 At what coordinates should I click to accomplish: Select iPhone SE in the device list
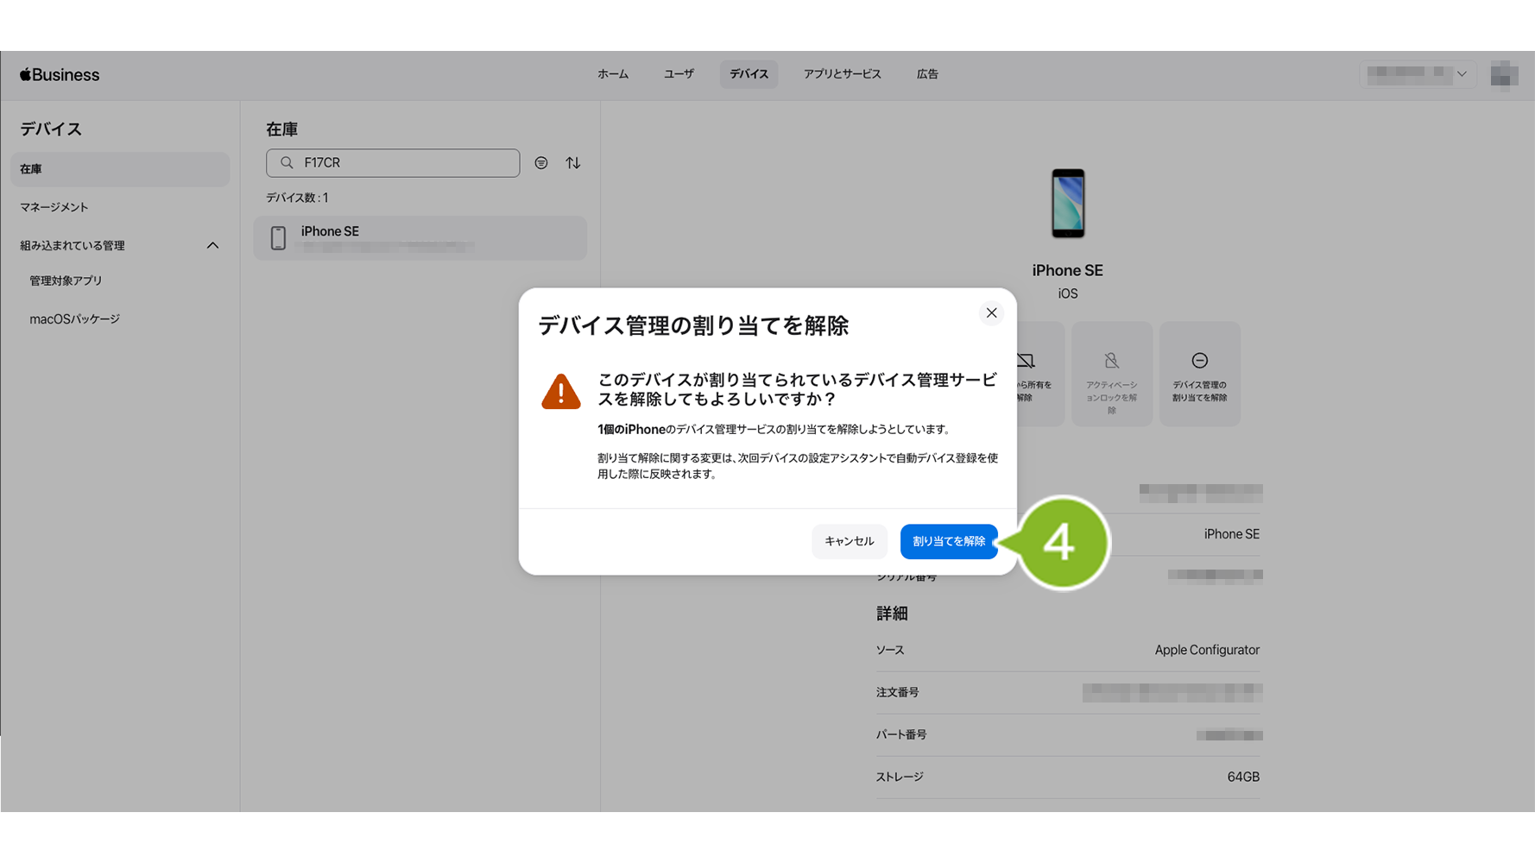tap(420, 238)
